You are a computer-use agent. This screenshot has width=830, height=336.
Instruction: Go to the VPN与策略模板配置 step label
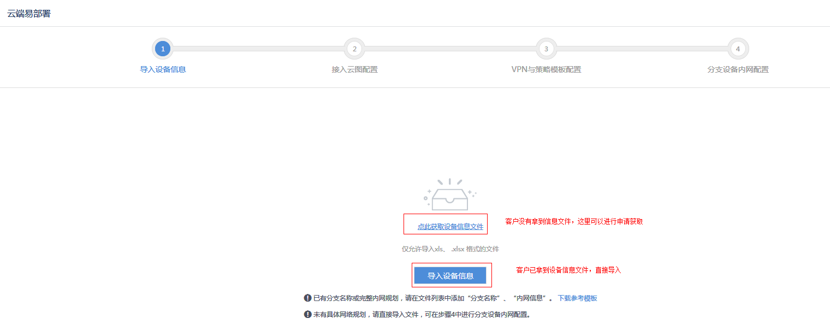(x=546, y=69)
